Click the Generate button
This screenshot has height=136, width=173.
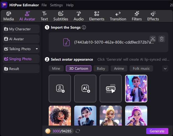[x=157, y=131]
